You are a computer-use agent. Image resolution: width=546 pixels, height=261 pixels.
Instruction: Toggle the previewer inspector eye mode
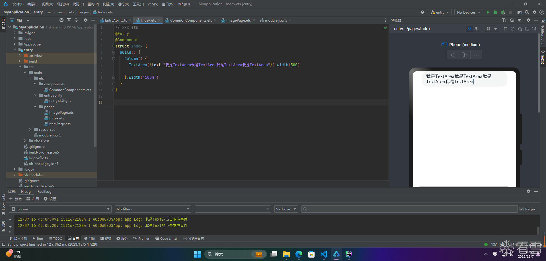pos(469,29)
